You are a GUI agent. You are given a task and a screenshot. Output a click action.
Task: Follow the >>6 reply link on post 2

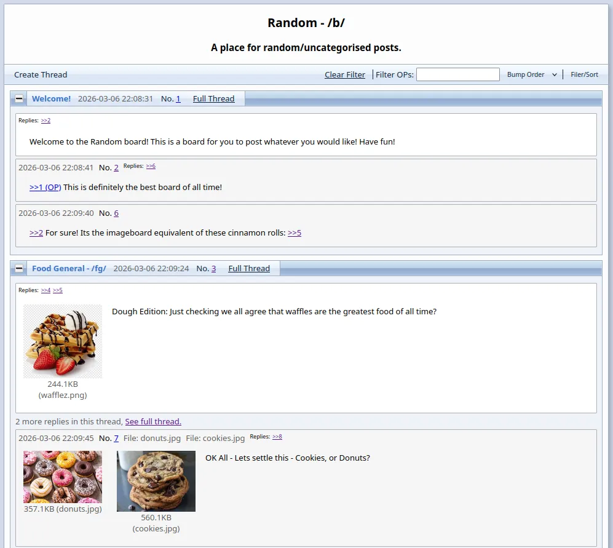point(151,166)
